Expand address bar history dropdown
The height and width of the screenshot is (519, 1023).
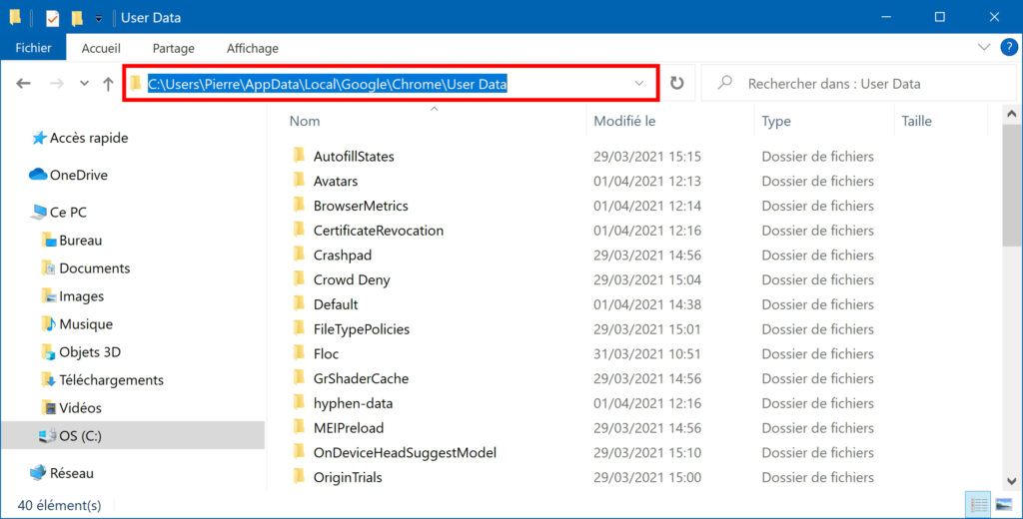(x=639, y=84)
